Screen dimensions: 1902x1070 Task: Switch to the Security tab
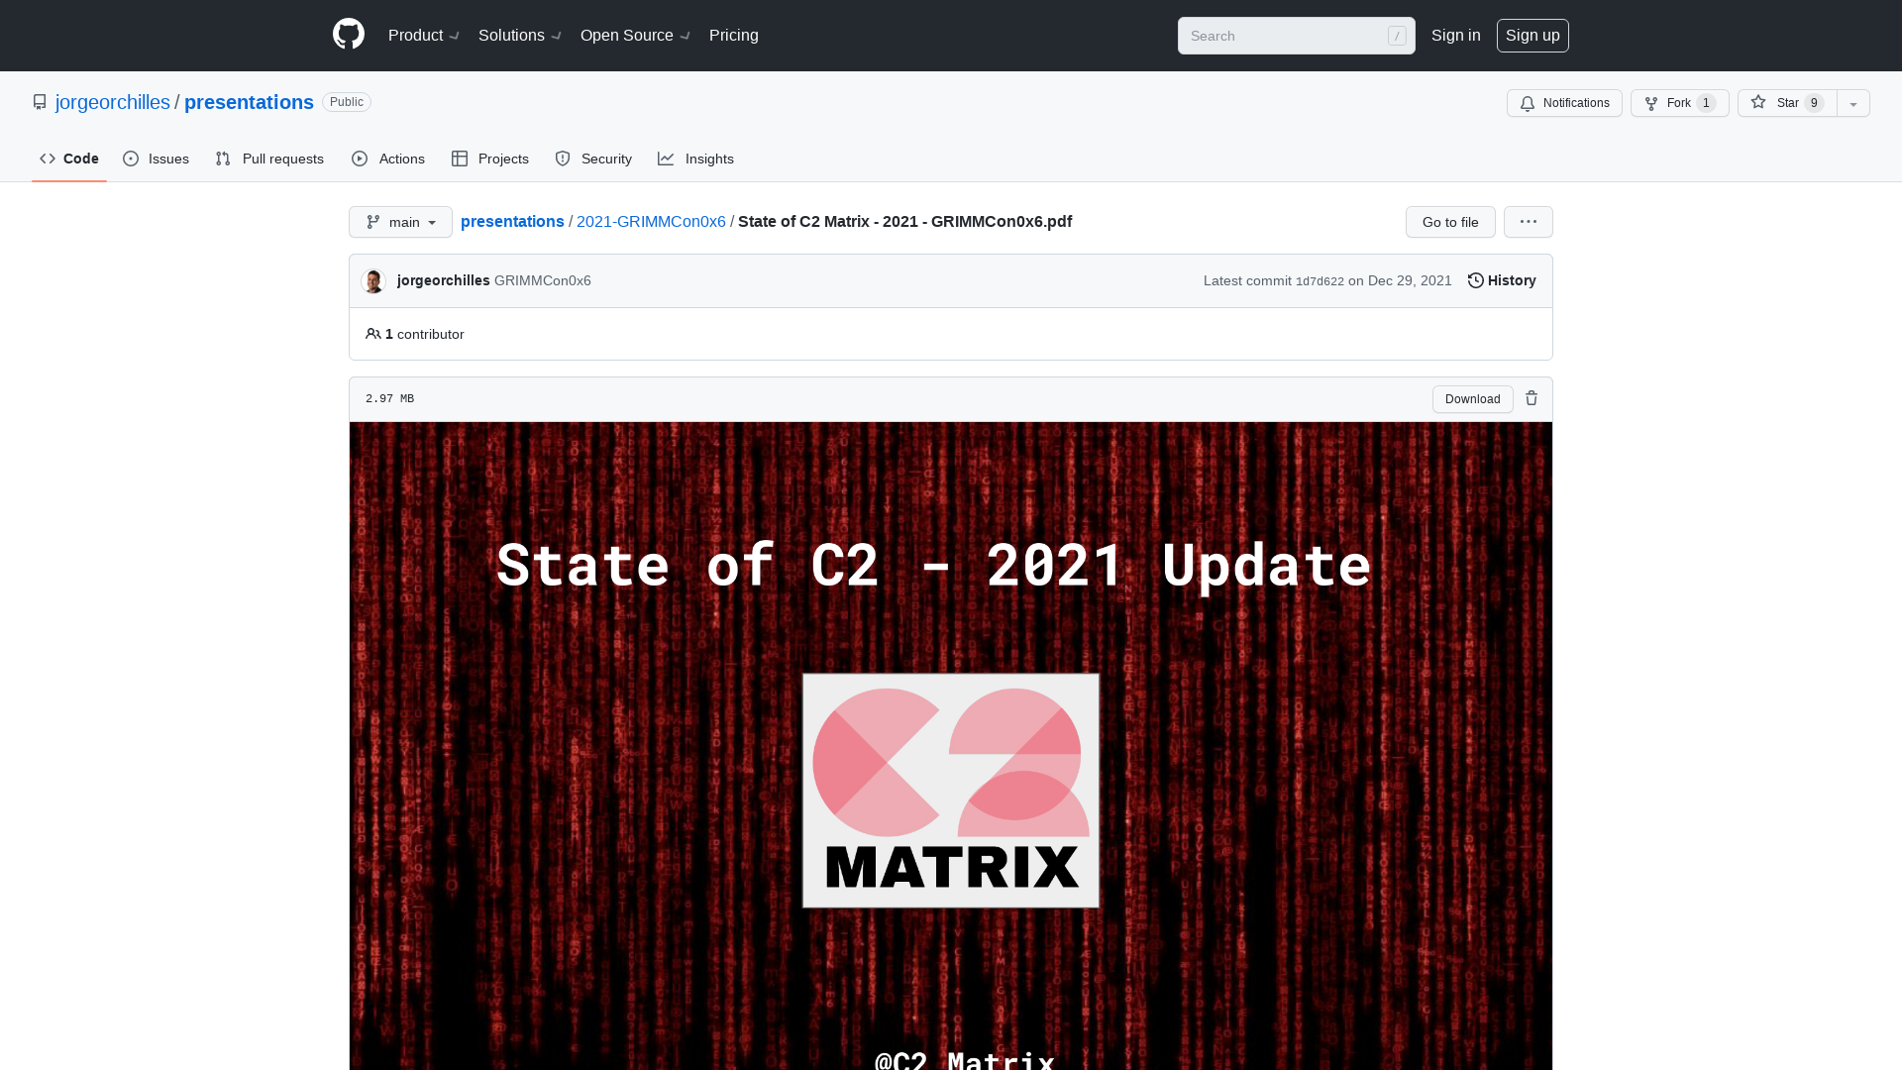pyautogui.click(x=593, y=159)
